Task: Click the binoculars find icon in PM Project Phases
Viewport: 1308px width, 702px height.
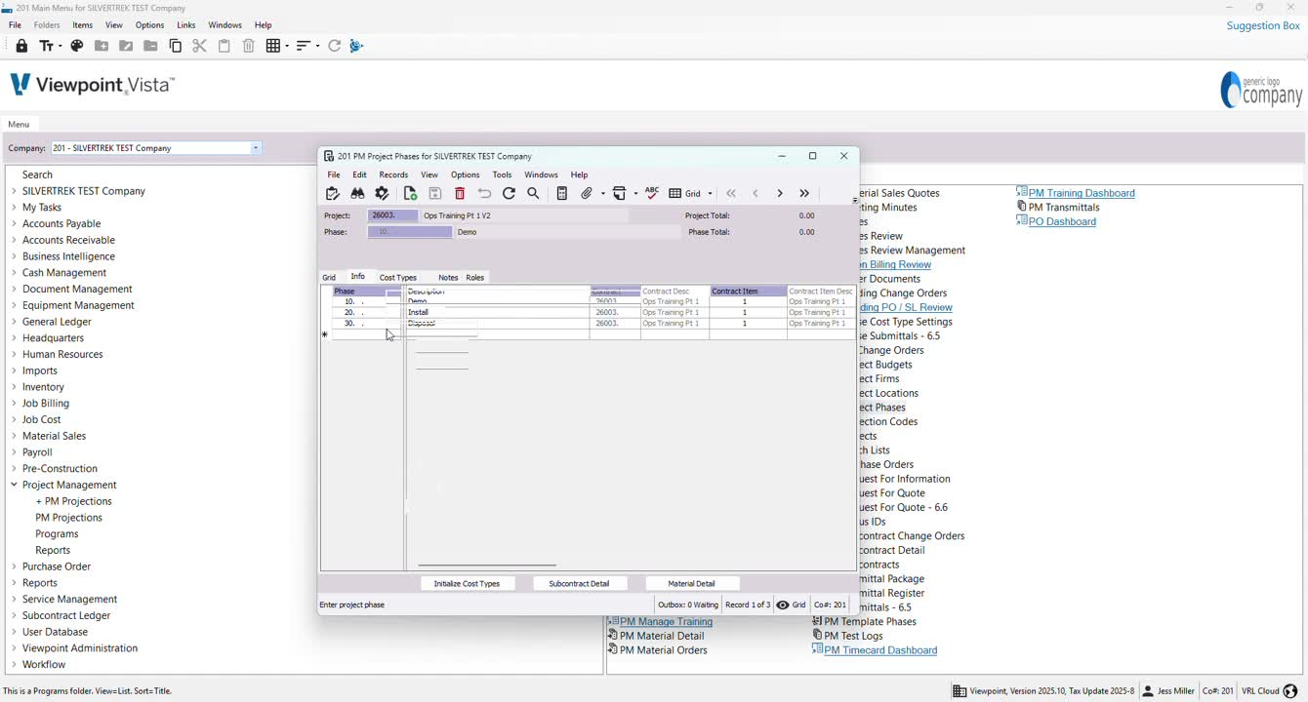Action: [x=357, y=194]
